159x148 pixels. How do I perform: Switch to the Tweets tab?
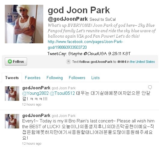pyautogui.click(x=12, y=78)
